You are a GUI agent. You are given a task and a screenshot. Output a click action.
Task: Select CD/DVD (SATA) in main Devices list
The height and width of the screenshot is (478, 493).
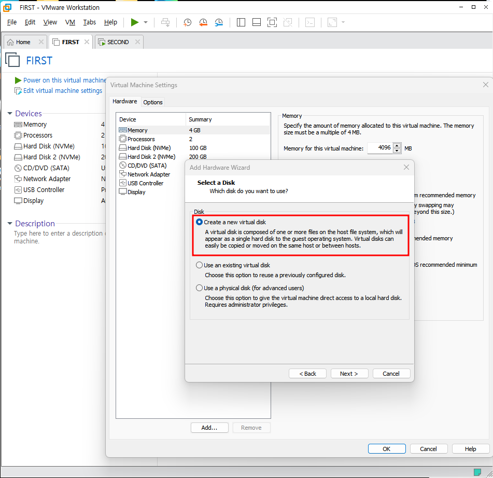coord(46,168)
